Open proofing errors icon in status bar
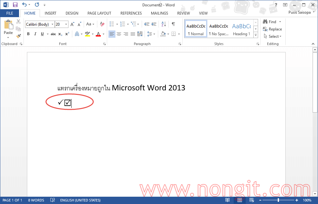Viewport: 318px width, 204px height. coord(53,200)
